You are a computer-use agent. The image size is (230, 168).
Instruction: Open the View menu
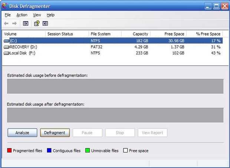[37, 15]
